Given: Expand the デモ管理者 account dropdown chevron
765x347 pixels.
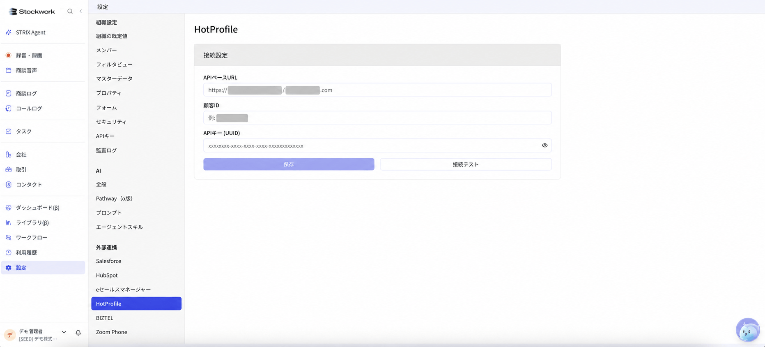Looking at the screenshot, I should [64, 332].
